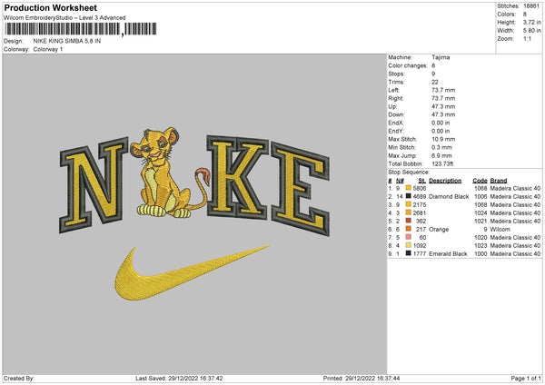545x385 pixels.
Task: Click the dark red swatch in stop 5
Action: 409,221
